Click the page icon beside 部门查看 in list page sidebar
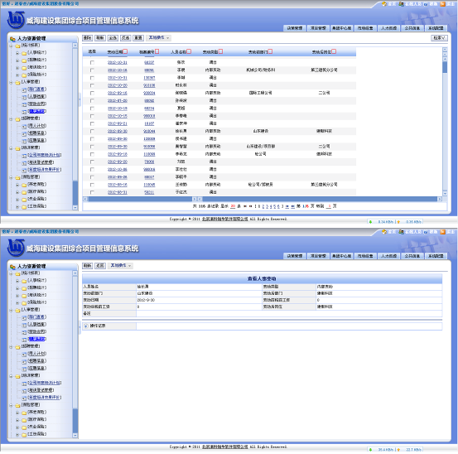Screen dimensions: 458x454 point(24,89)
